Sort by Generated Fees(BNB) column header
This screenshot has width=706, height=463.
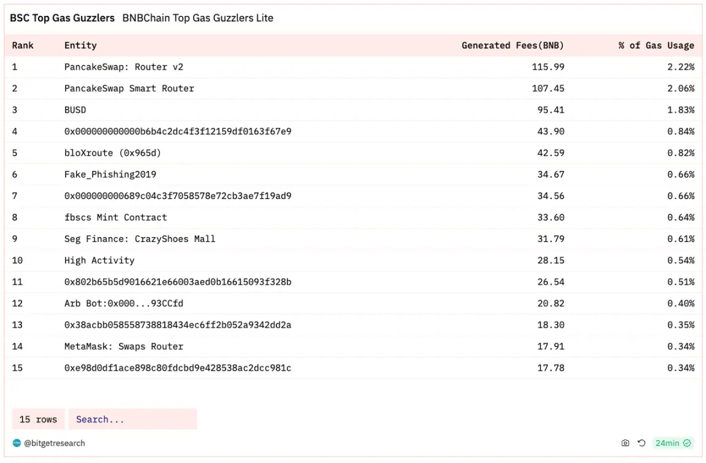pos(513,45)
